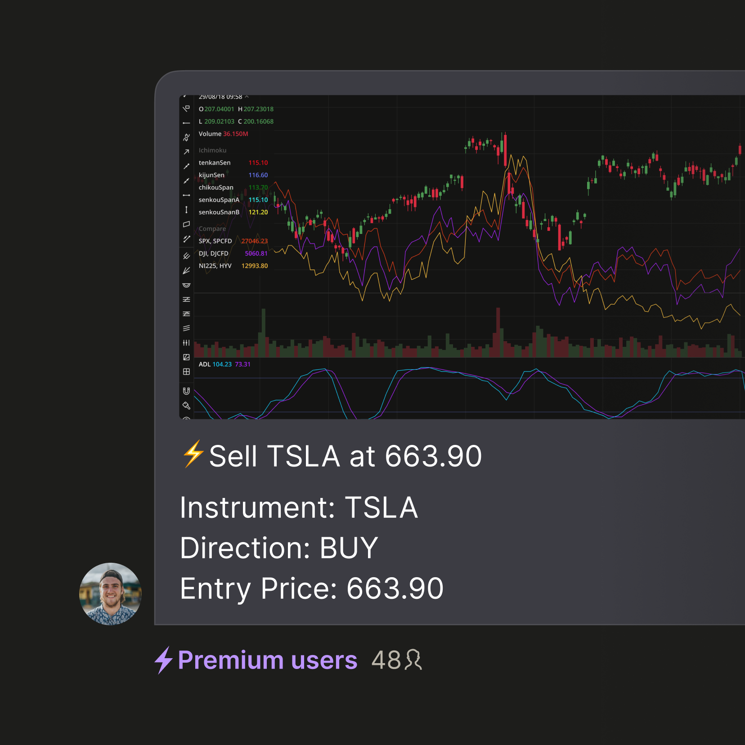Select the SPX, SPCFD comparison entry
The width and height of the screenshot is (745, 745).
click(215, 241)
